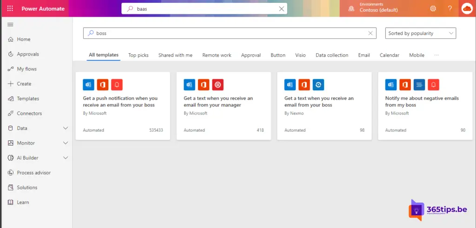Expand AI Builder in the sidebar
The image size is (476, 228).
point(66,158)
